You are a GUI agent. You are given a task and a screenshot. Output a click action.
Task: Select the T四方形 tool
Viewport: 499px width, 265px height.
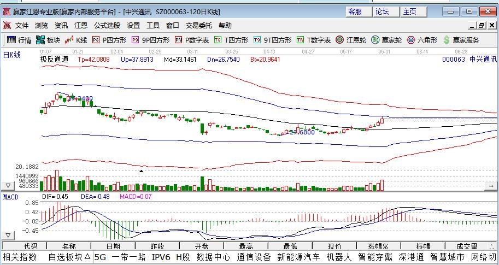pyautogui.click(x=231, y=40)
